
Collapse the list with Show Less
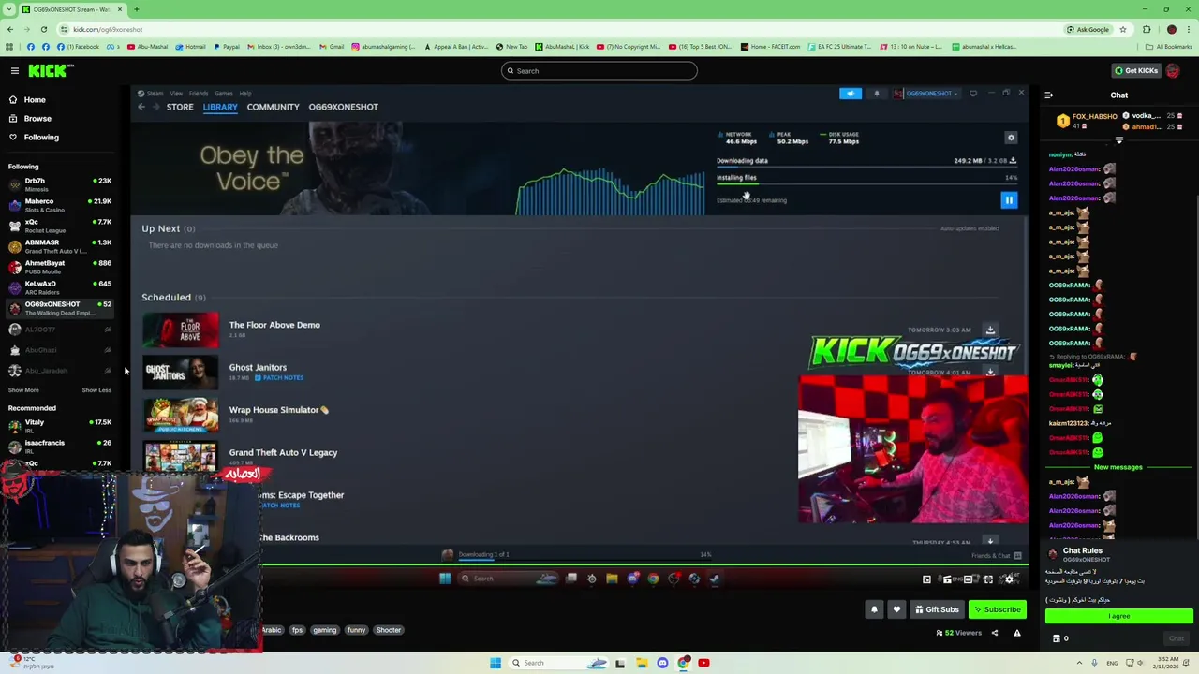tap(96, 390)
